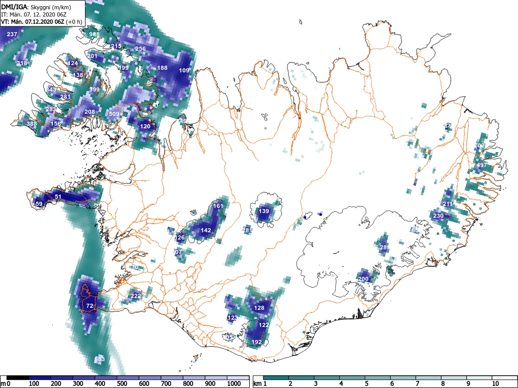This screenshot has height=388, width=518.
Task: Click the visibility value "988"
Action: click(x=94, y=34)
